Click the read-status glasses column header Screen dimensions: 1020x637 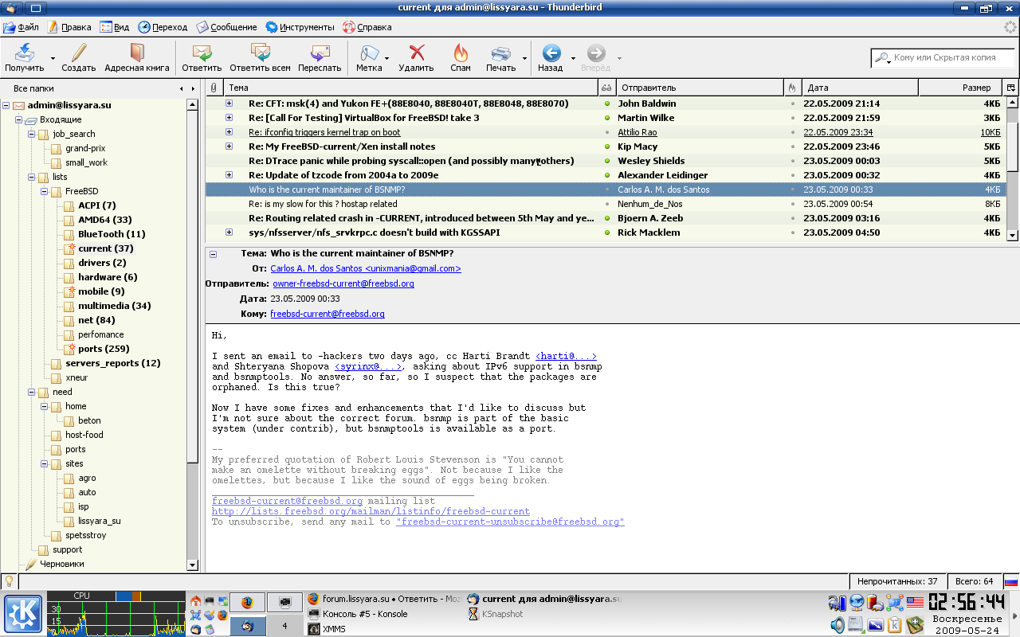606,88
